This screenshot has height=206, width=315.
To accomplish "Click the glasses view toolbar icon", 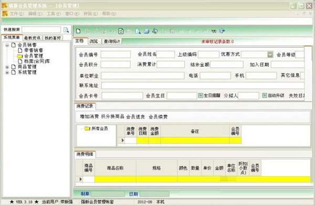I will tap(214, 31).
